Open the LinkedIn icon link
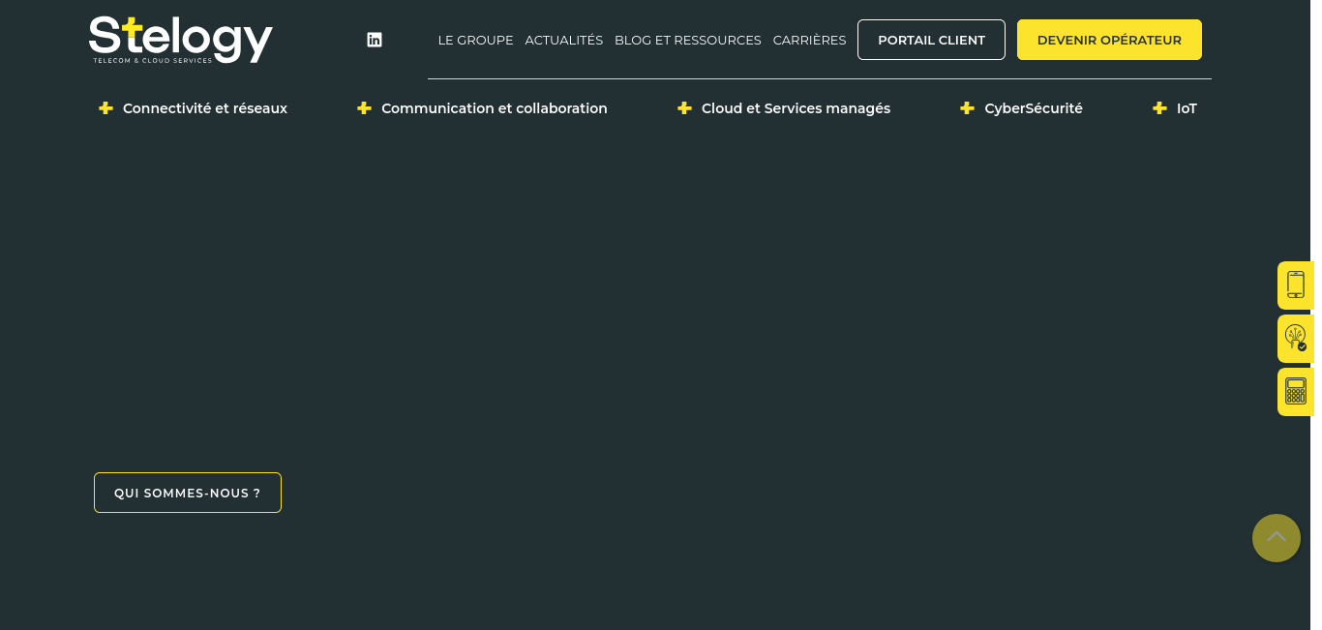The image size is (1322, 630). [x=375, y=40]
